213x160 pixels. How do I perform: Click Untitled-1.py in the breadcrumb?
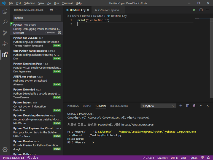(119, 16)
